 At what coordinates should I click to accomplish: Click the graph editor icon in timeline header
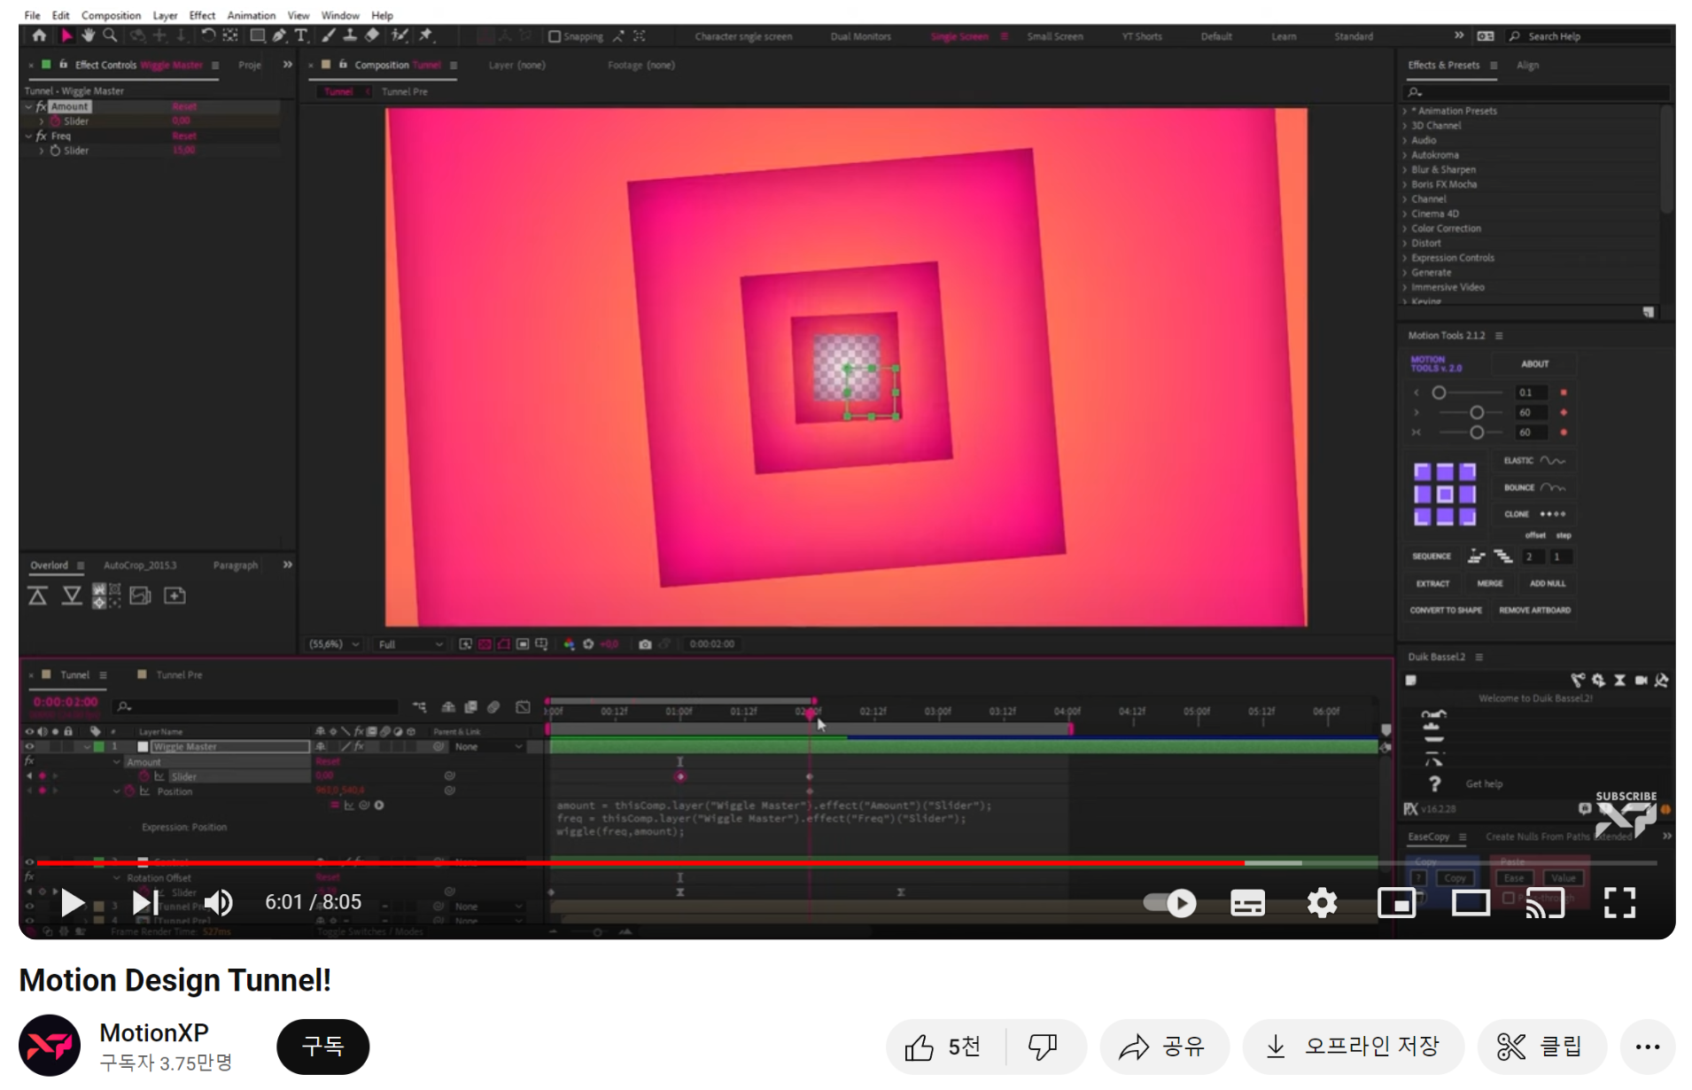(524, 706)
